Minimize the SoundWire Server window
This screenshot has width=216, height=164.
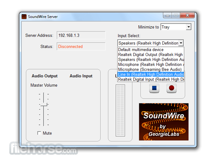(x=167, y=15)
